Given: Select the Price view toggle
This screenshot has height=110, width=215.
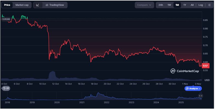Looking at the screenshot, I should (x=7, y=5).
